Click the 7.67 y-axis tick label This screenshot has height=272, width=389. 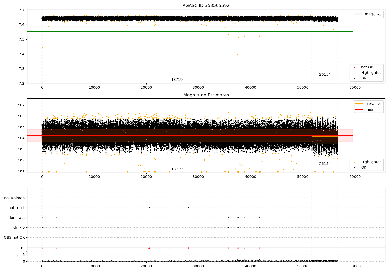[x=21, y=105]
